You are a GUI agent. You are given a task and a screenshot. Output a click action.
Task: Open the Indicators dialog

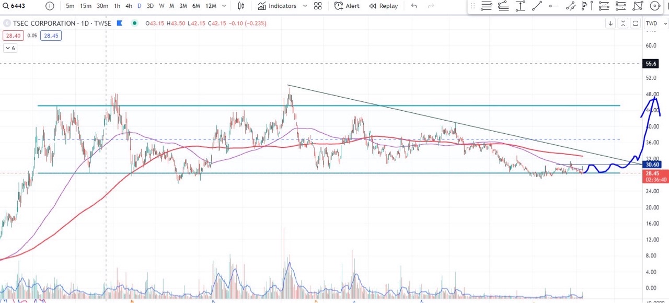277,6
